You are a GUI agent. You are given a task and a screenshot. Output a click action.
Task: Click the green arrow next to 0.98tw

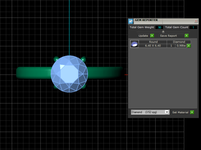(x=189, y=46)
